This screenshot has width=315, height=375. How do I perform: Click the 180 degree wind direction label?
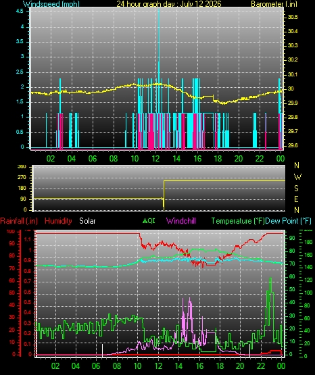(22, 189)
